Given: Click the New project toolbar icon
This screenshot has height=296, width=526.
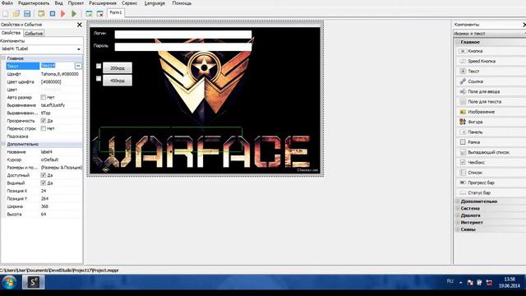Looking at the screenshot, I should (6, 14).
